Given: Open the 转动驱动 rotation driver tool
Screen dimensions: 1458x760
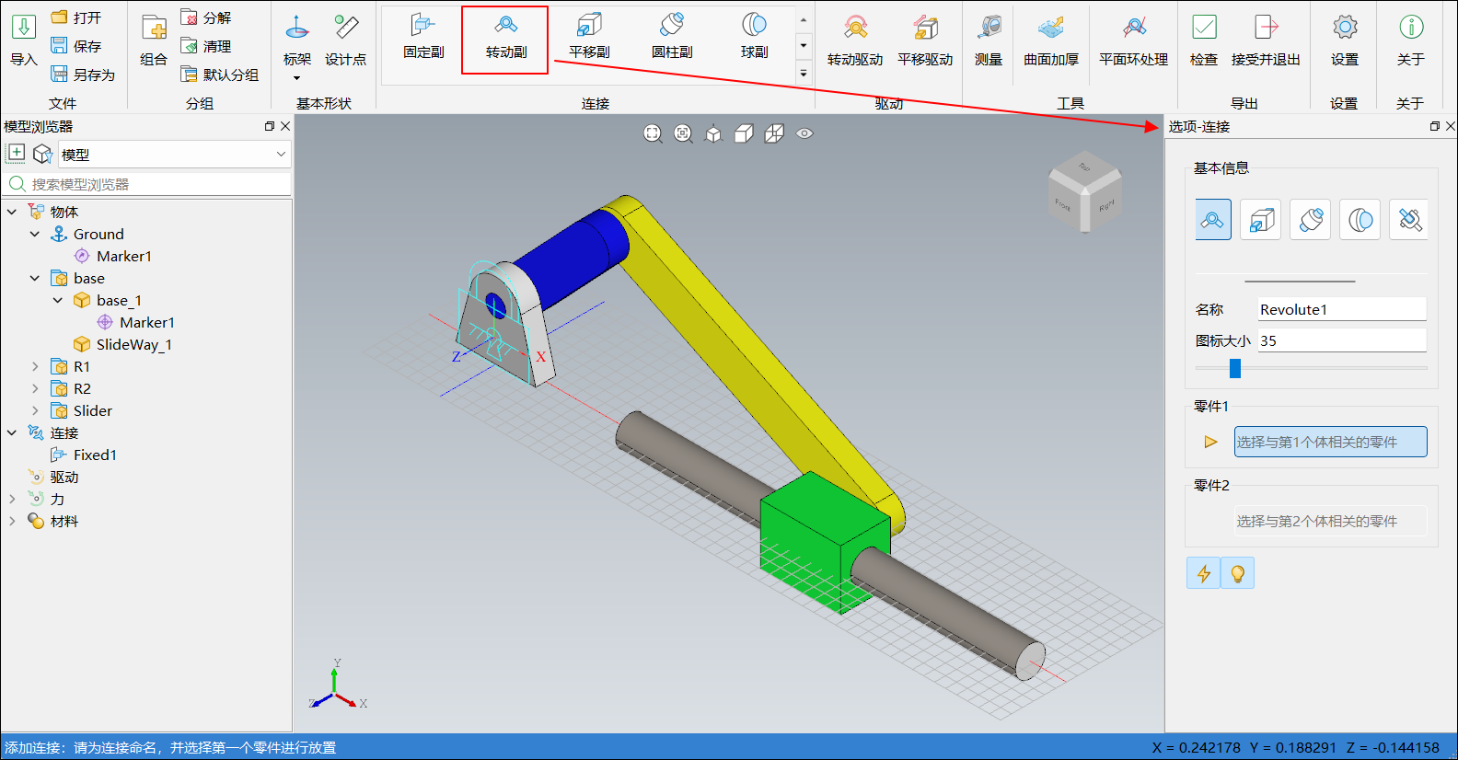Looking at the screenshot, I should [x=854, y=41].
